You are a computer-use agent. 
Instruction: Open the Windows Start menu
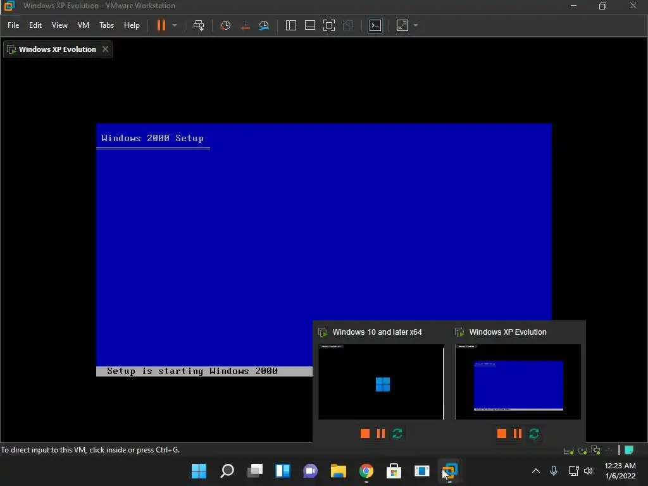click(199, 471)
